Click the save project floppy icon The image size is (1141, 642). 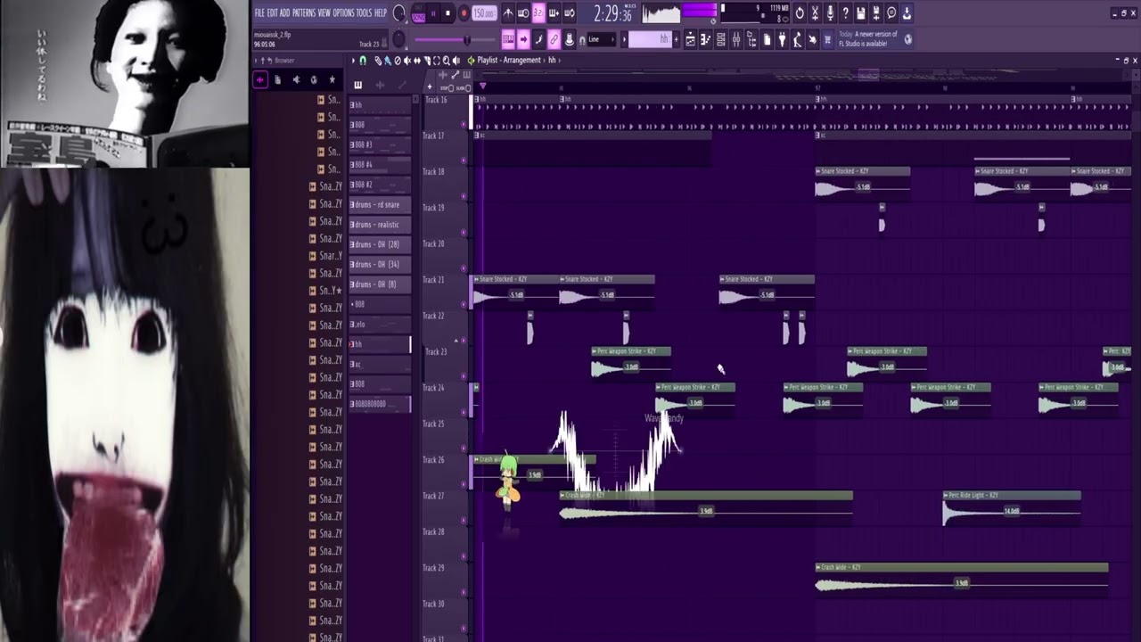(x=860, y=13)
